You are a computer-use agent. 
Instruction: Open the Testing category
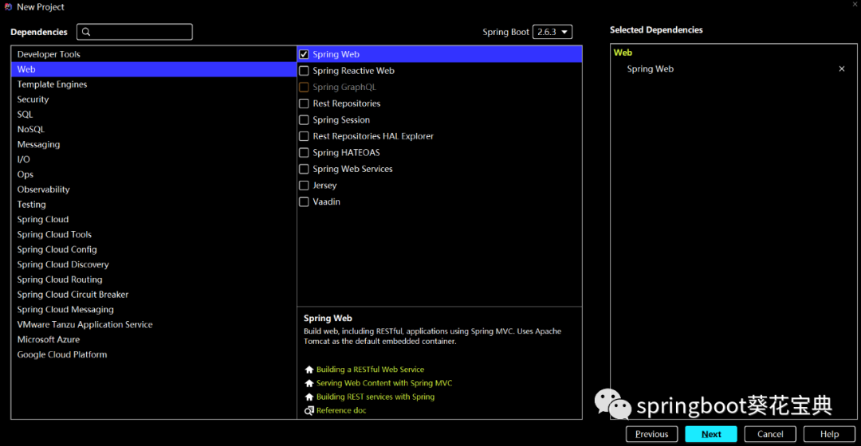coord(154,204)
